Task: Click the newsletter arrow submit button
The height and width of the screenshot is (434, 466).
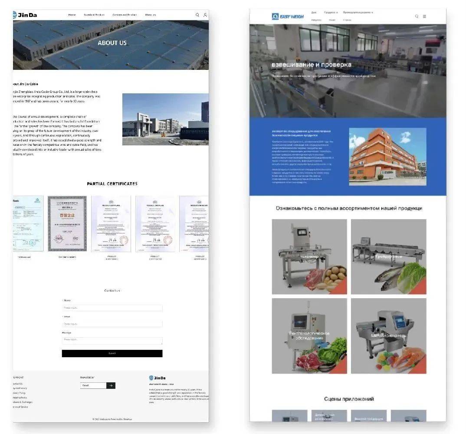Action: click(x=111, y=385)
